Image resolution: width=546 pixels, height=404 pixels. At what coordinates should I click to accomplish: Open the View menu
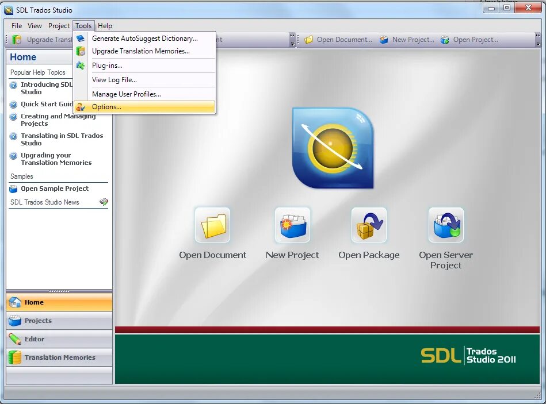(x=35, y=26)
